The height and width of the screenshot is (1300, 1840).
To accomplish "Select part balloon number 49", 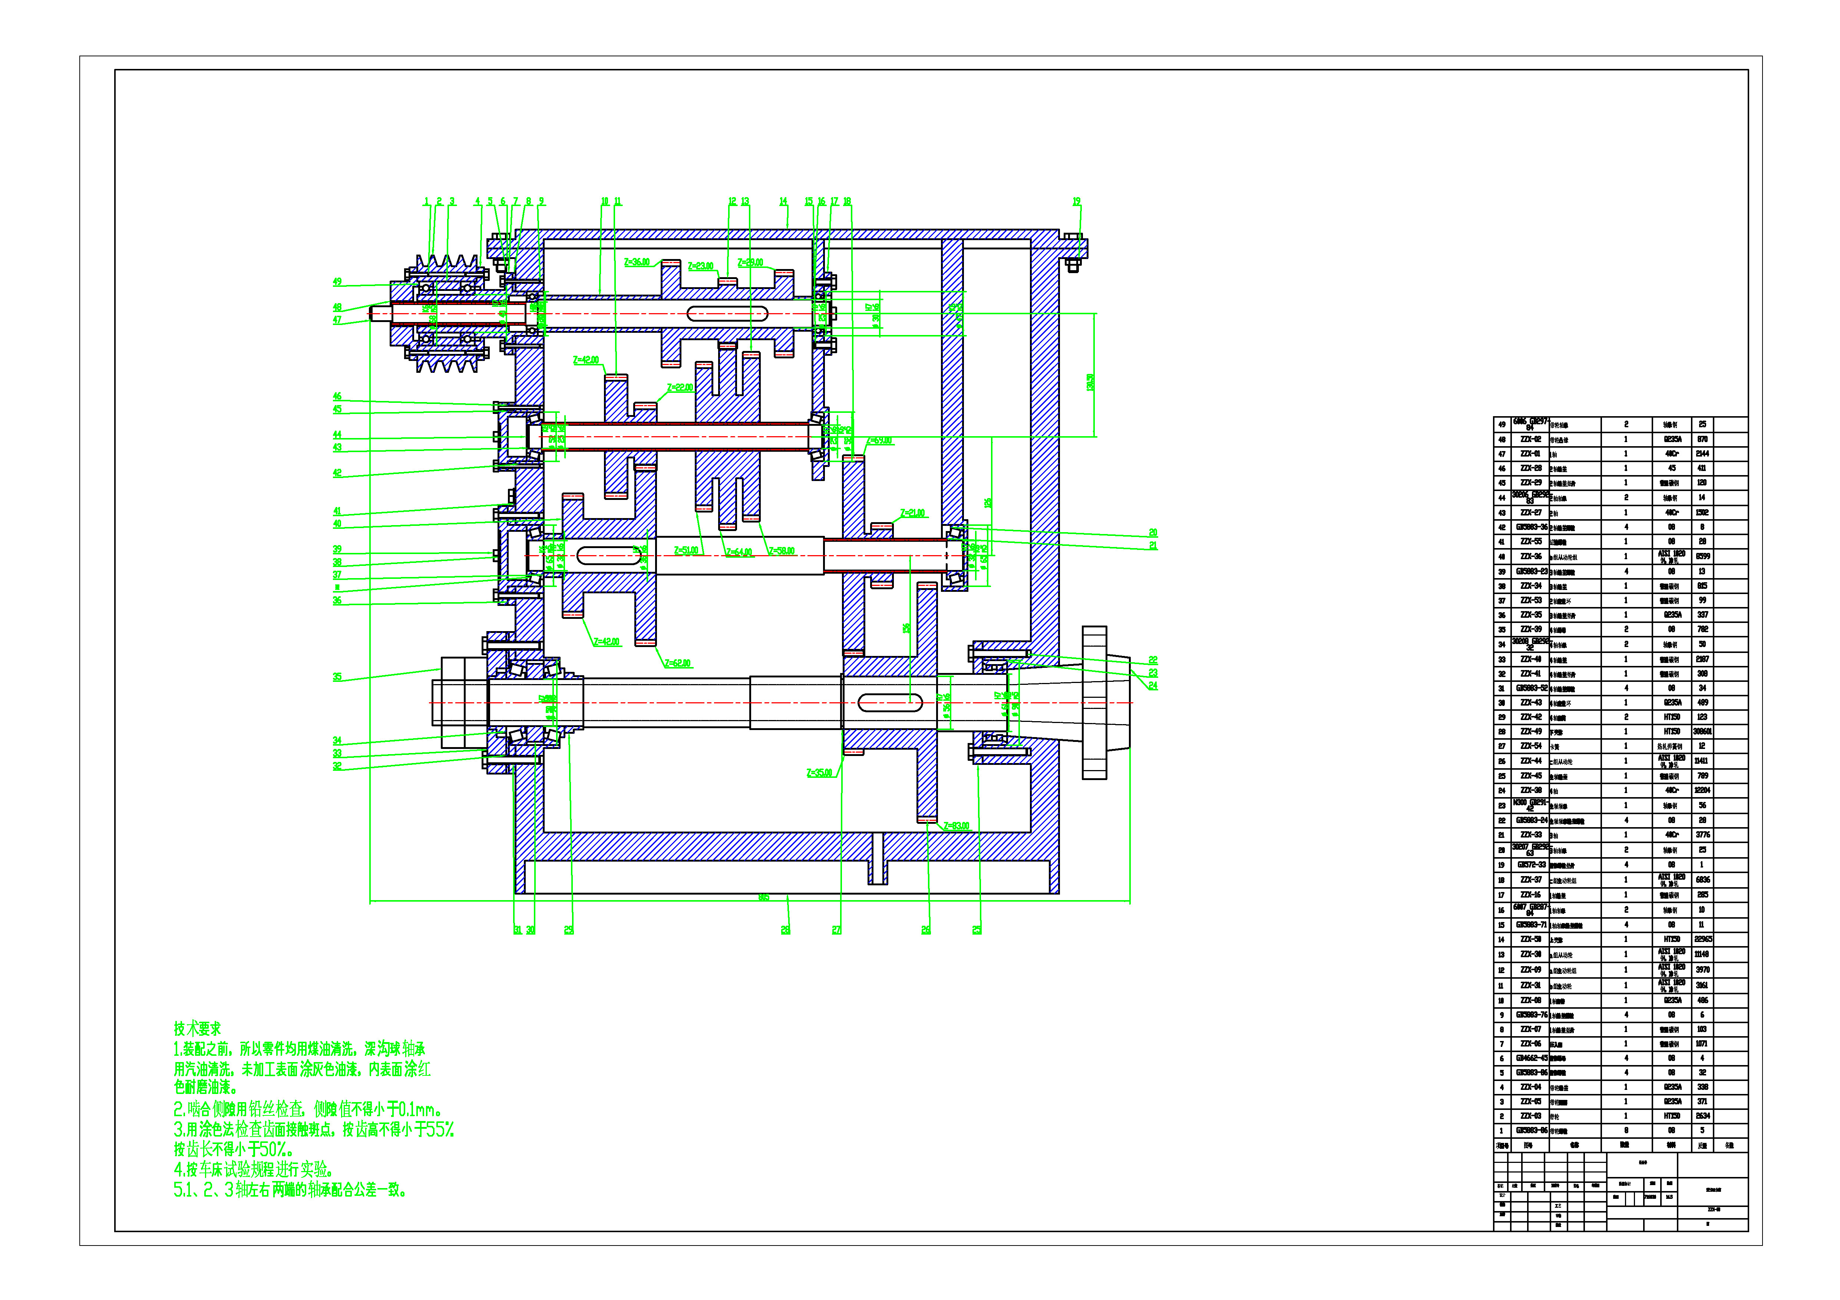I will (337, 282).
